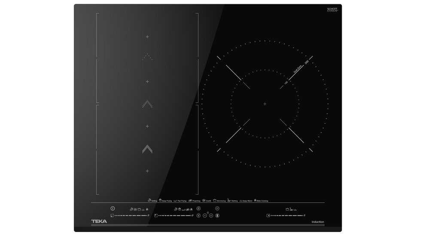Click the 'induction' label text
Image resolution: width=423 pixels, height=238 pixels.
point(318,222)
